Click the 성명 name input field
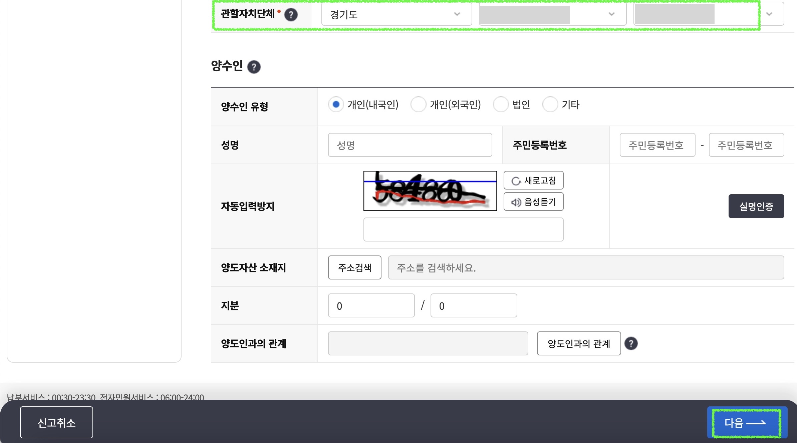The width and height of the screenshot is (797, 443). click(410, 145)
